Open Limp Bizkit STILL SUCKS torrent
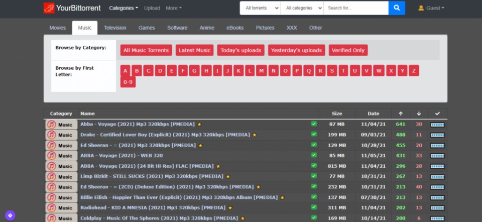The image size is (482, 222). point(152,176)
